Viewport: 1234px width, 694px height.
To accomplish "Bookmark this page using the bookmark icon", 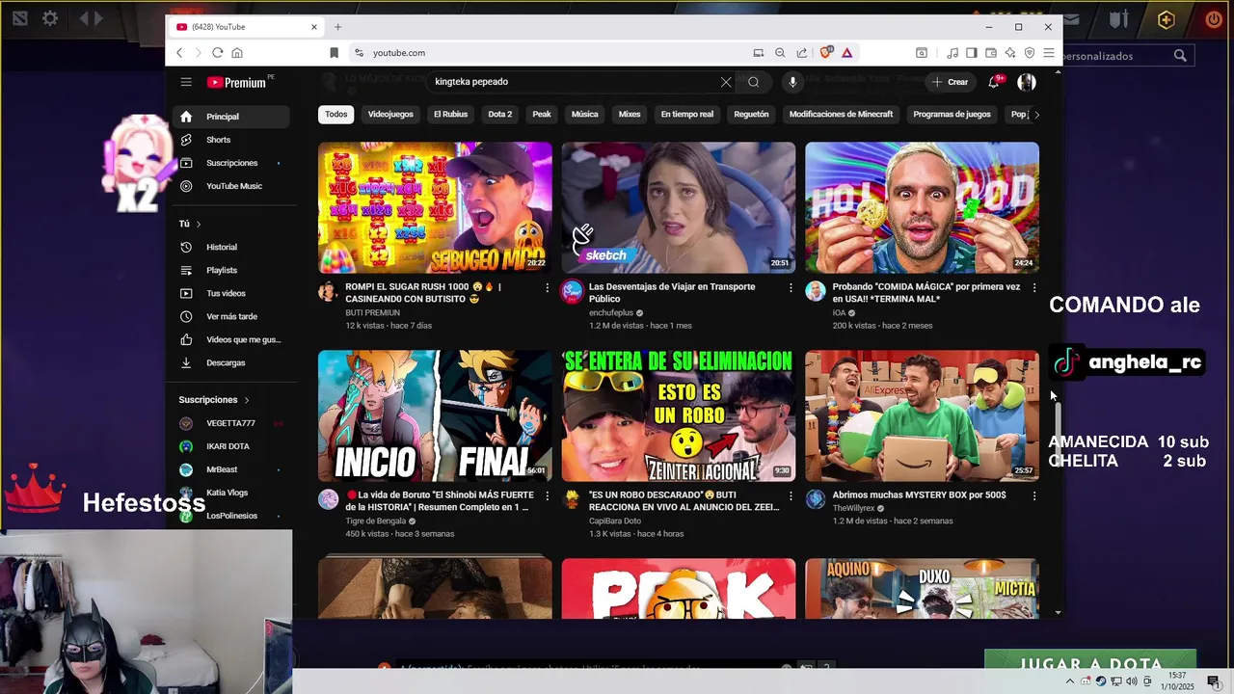I will click(x=334, y=53).
